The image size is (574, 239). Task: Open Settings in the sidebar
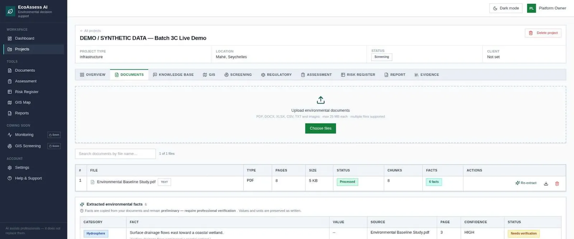(x=33, y=168)
